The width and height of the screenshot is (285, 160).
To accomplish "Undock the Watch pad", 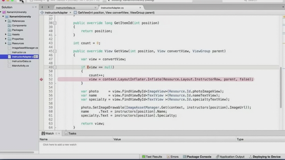I will [x=57, y=133].
